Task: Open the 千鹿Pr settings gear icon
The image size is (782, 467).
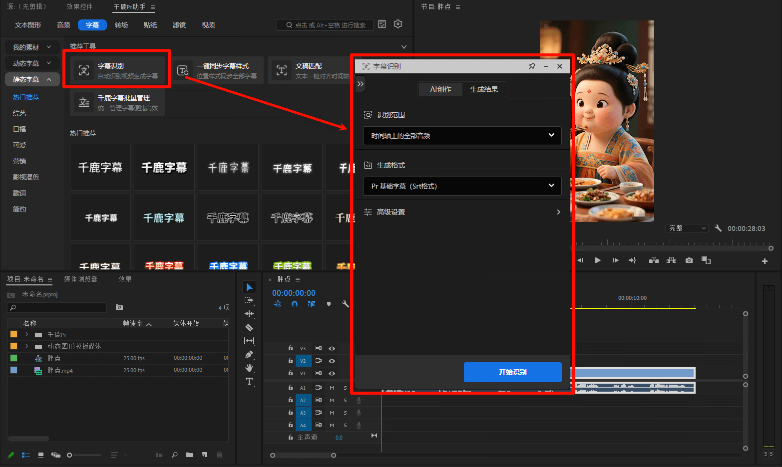Action: (x=398, y=24)
